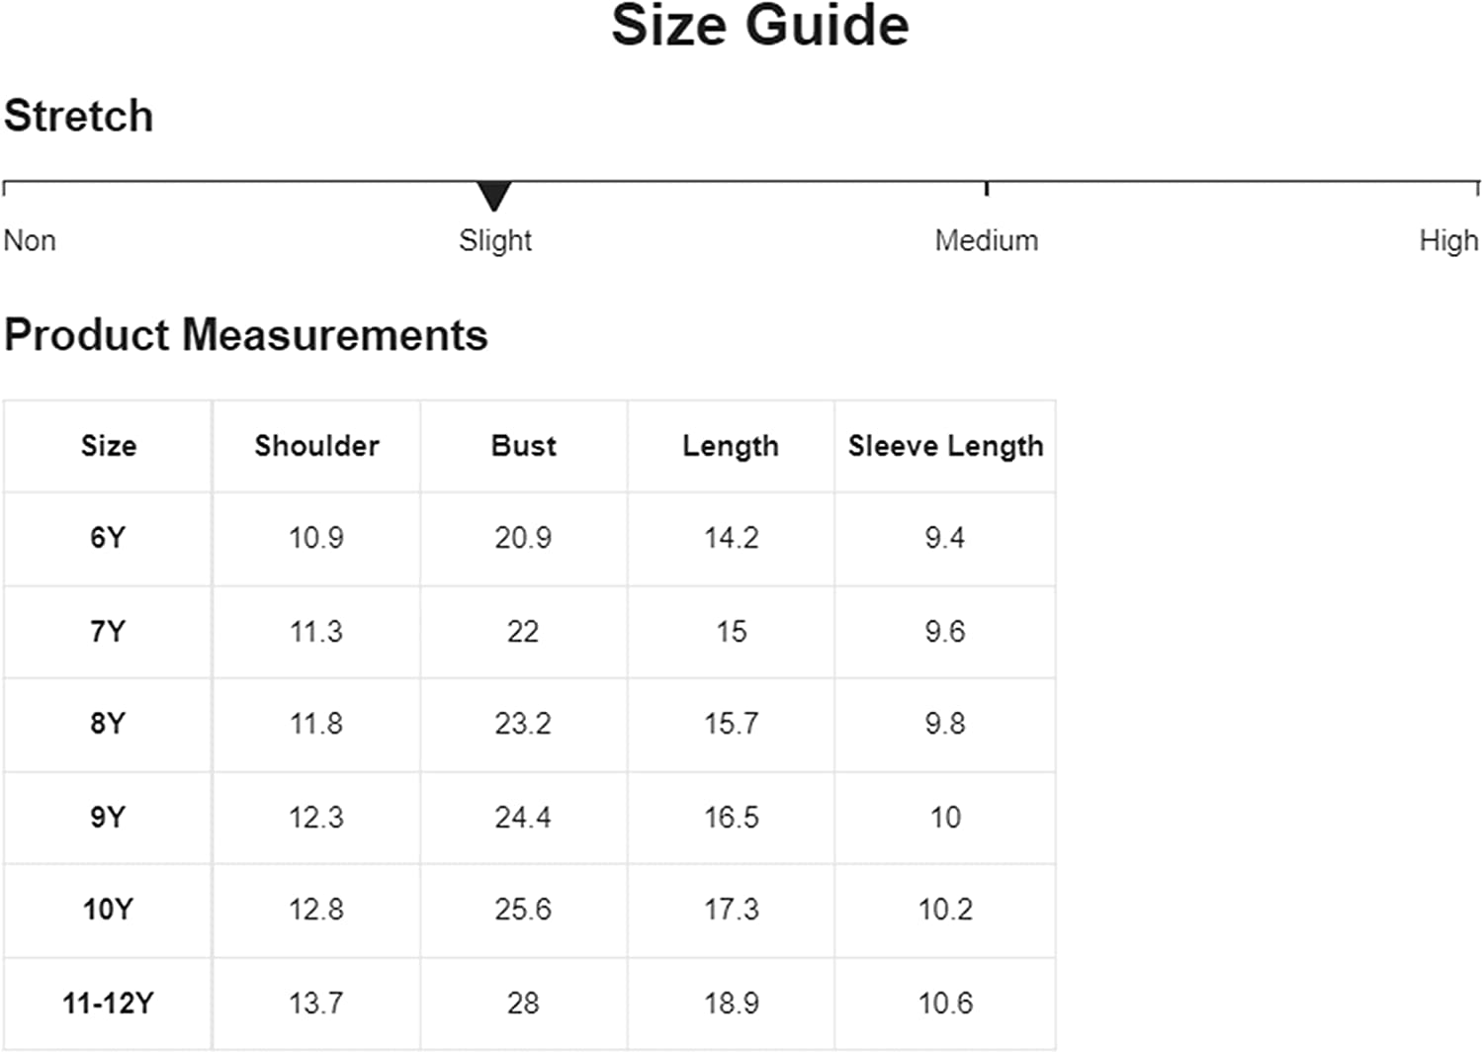Click the Medium stretch label
This screenshot has width=1483, height=1053.
click(x=986, y=240)
